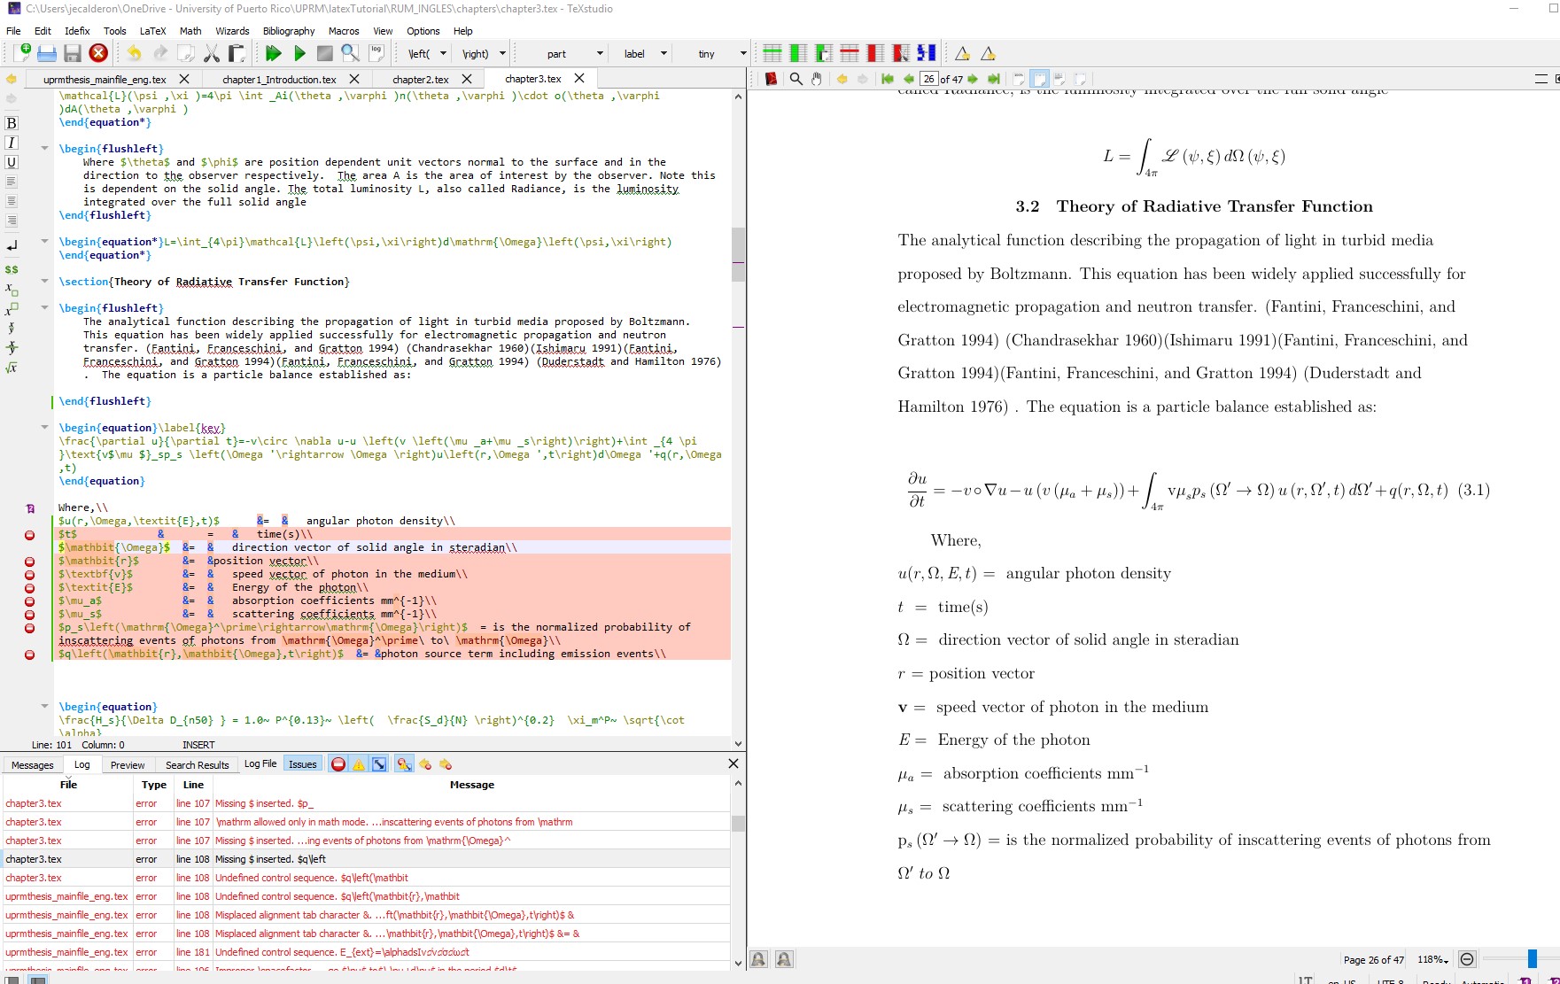The image size is (1560, 984).
Task: Open the Wizards menu
Action: (x=232, y=31)
